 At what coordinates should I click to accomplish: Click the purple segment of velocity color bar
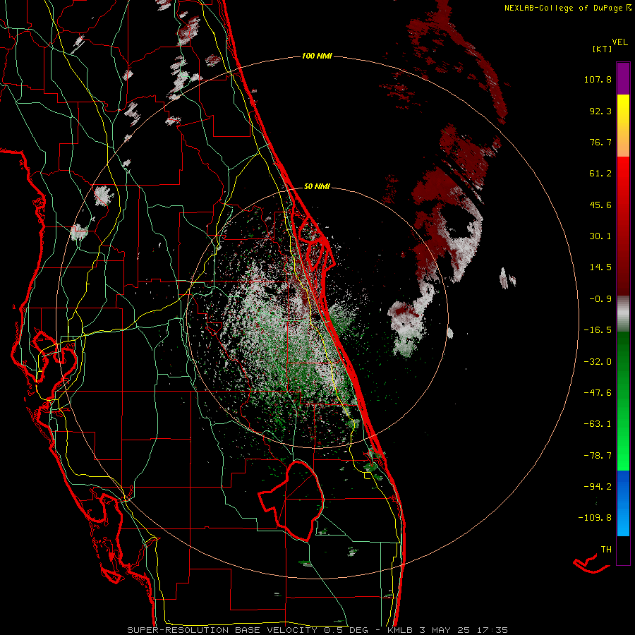pos(623,78)
